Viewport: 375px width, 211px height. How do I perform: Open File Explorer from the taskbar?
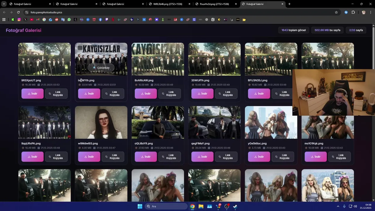(201, 206)
